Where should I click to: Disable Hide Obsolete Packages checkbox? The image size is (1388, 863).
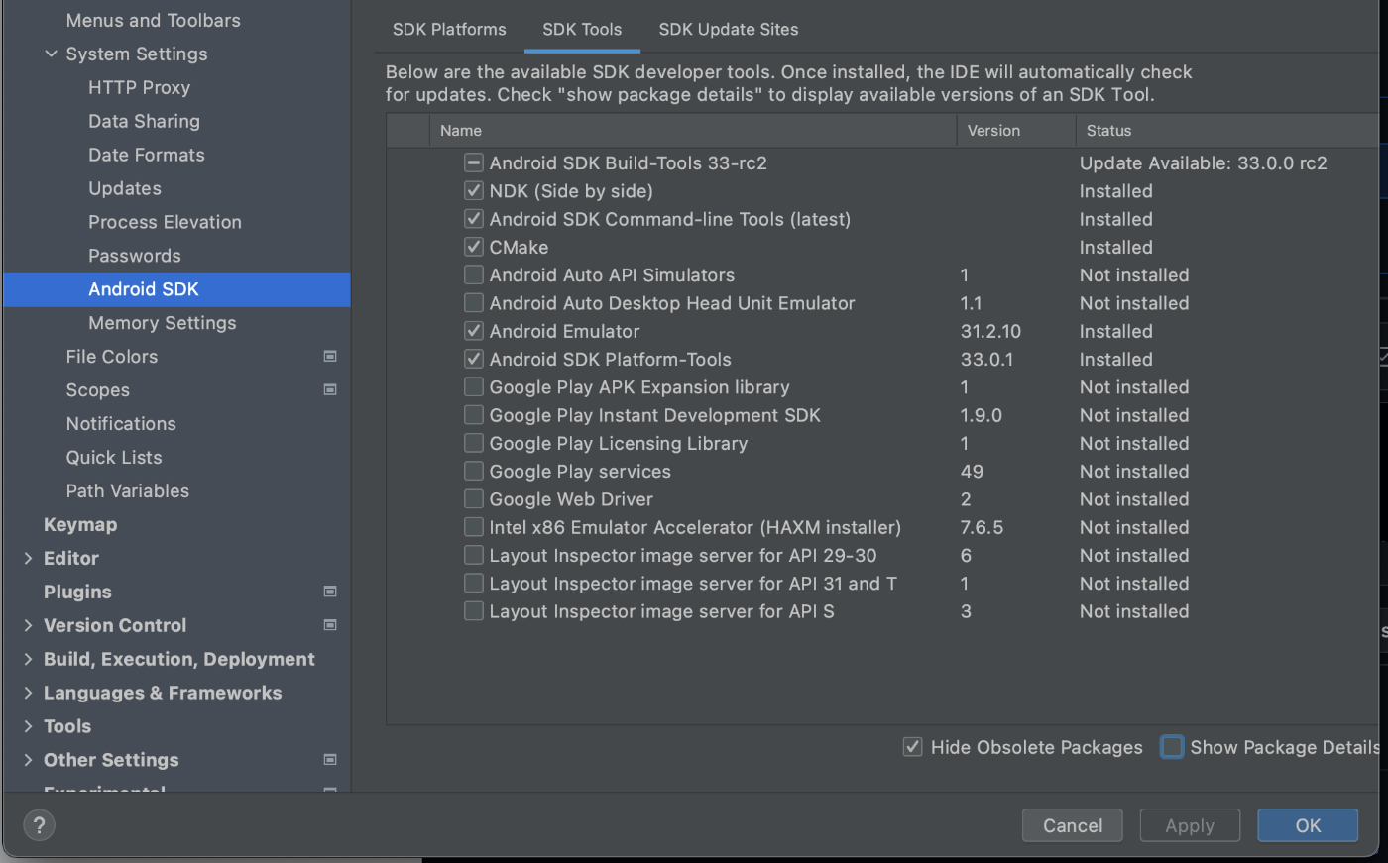[913, 747]
